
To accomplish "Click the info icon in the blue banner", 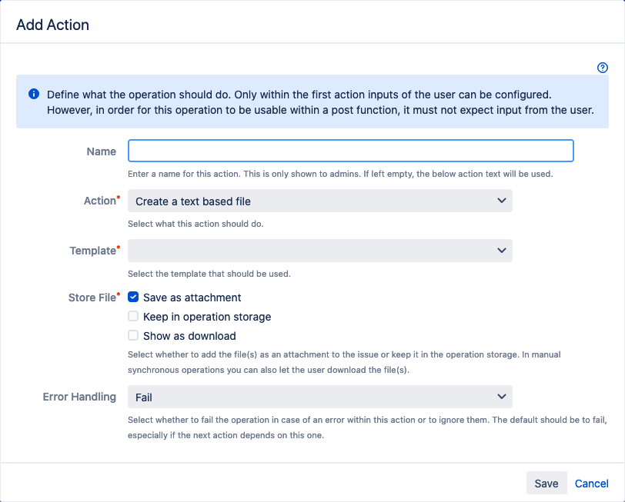I will click(34, 95).
